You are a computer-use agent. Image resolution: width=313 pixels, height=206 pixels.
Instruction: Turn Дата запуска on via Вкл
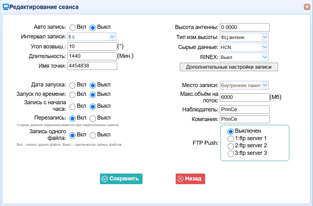72,85
